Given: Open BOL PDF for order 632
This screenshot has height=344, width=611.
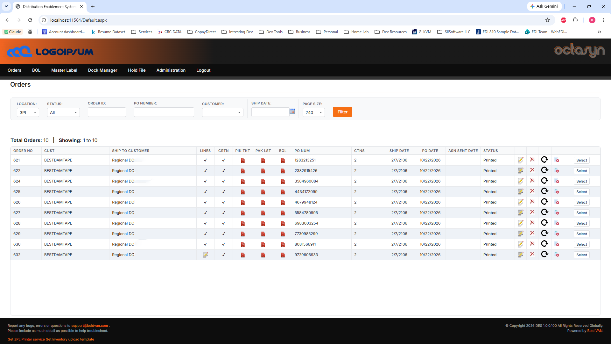Looking at the screenshot, I should (283, 255).
